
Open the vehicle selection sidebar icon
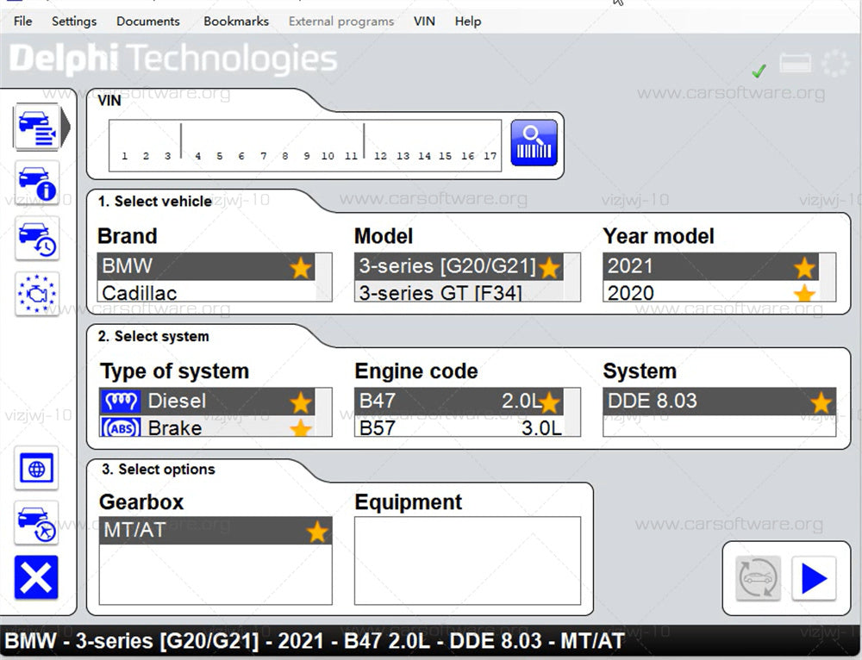click(36, 127)
